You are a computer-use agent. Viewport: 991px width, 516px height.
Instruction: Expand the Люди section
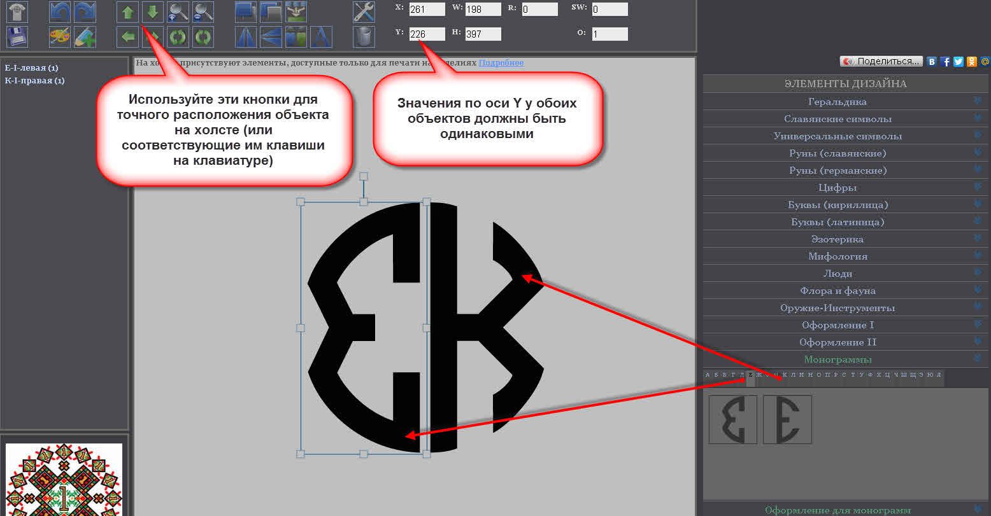(846, 274)
